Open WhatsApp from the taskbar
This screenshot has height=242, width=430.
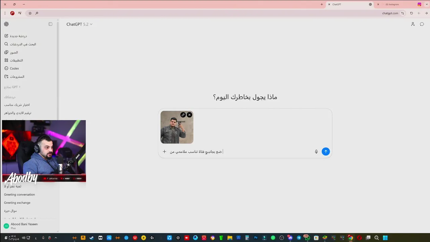307,238
